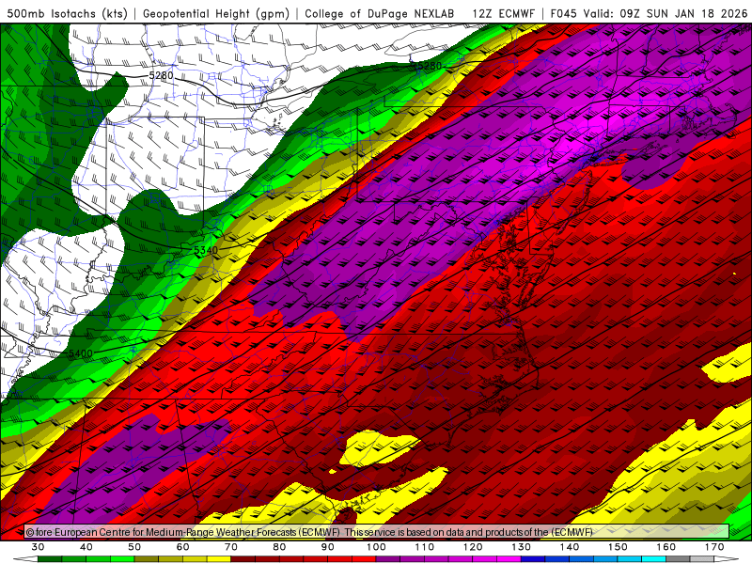Select the dark purple swatch just after 100
This screenshot has width=752, height=564.
[x=388, y=559]
